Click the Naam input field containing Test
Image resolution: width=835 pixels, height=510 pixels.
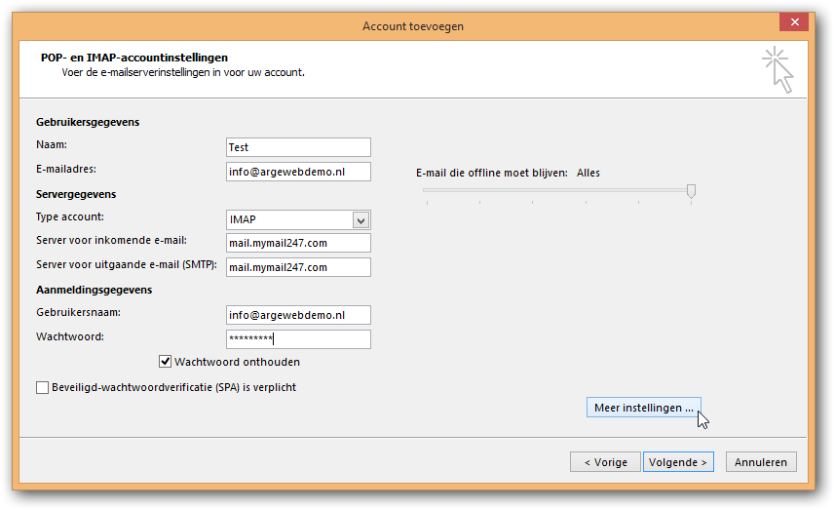[298, 147]
